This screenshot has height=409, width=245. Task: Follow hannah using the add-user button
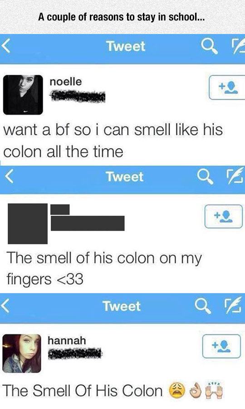pyautogui.click(x=221, y=346)
